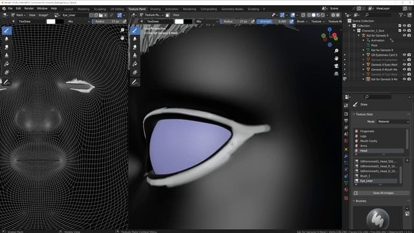
Task: Select the Smear tool in 3D viewport toolbar
Action: coord(135,47)
